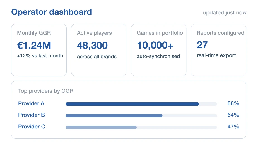Click the 47% value for Provider C
260x149 pixels.
point(233,127)
